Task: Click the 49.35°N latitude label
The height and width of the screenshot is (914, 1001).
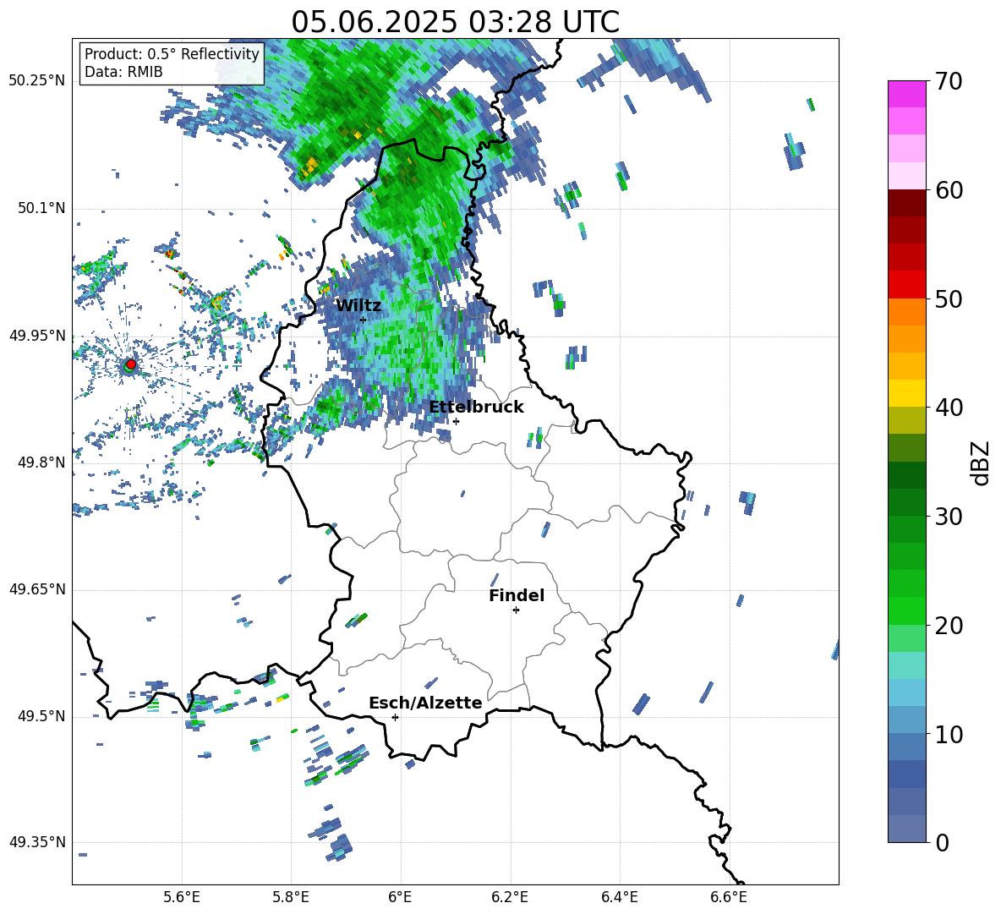Action: tap(37, 842)
